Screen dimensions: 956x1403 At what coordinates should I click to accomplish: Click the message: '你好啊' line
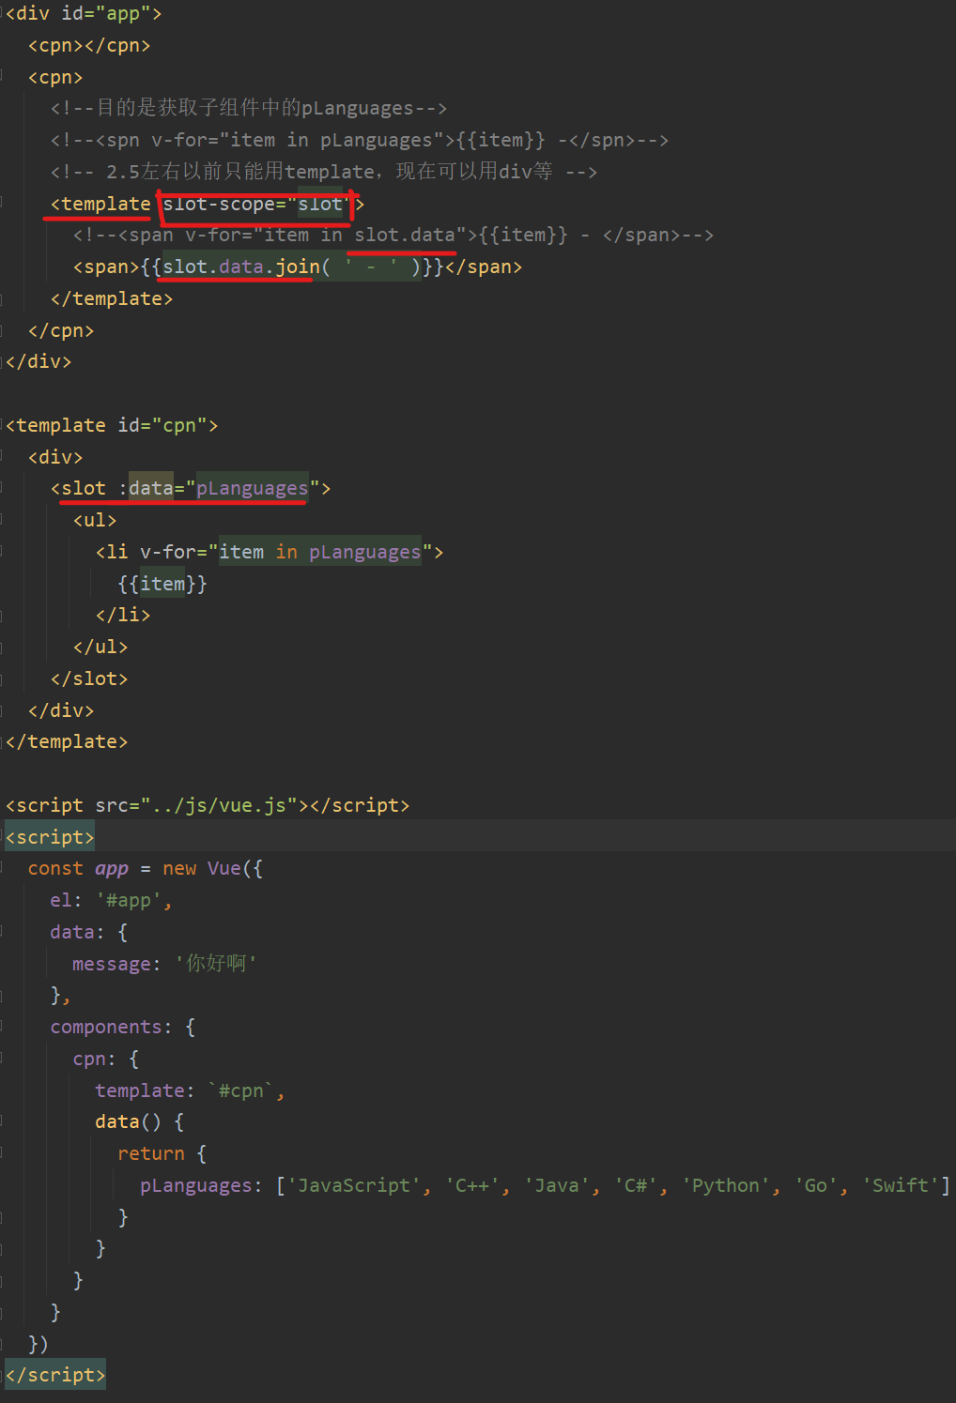164,964
